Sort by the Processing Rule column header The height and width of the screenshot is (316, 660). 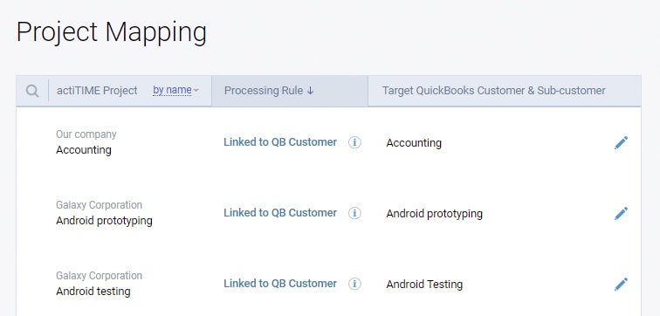[269, 91]
